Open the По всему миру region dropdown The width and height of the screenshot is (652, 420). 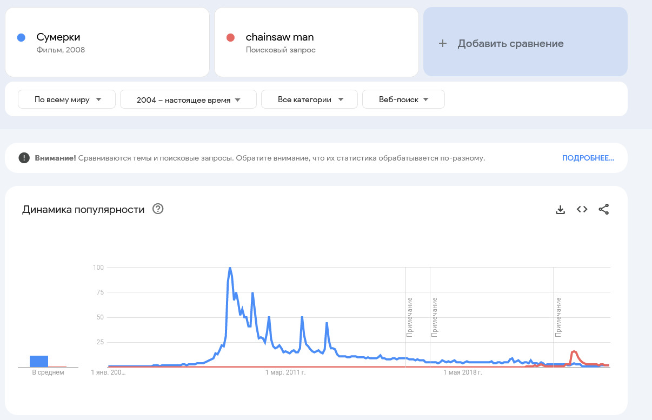pyautogui.click(x=67, y=99)
